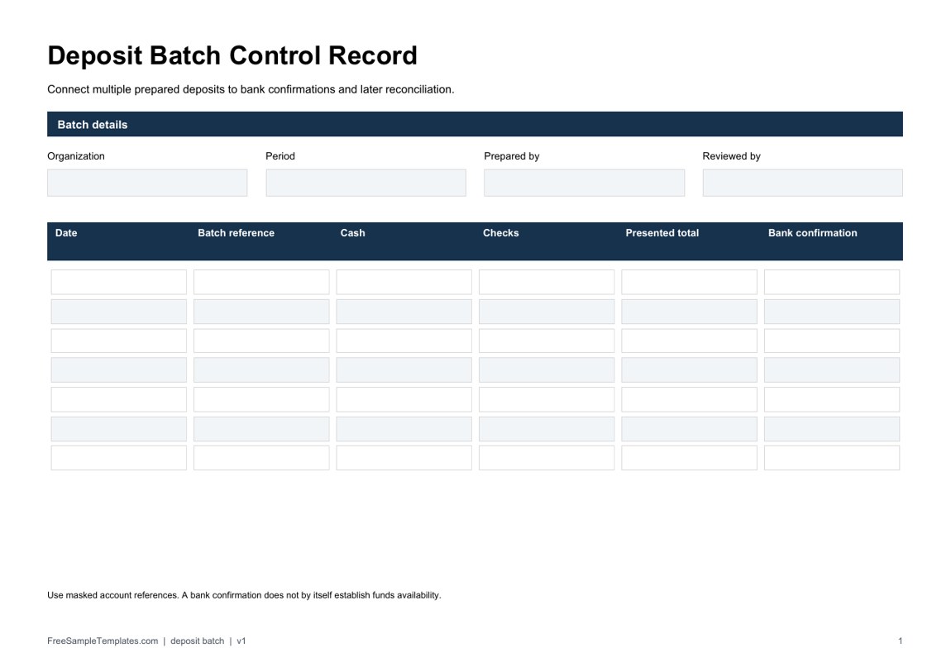Click the page number 1 in footer
The width and height of the screenshot is (951, 672).
(900, 641)
